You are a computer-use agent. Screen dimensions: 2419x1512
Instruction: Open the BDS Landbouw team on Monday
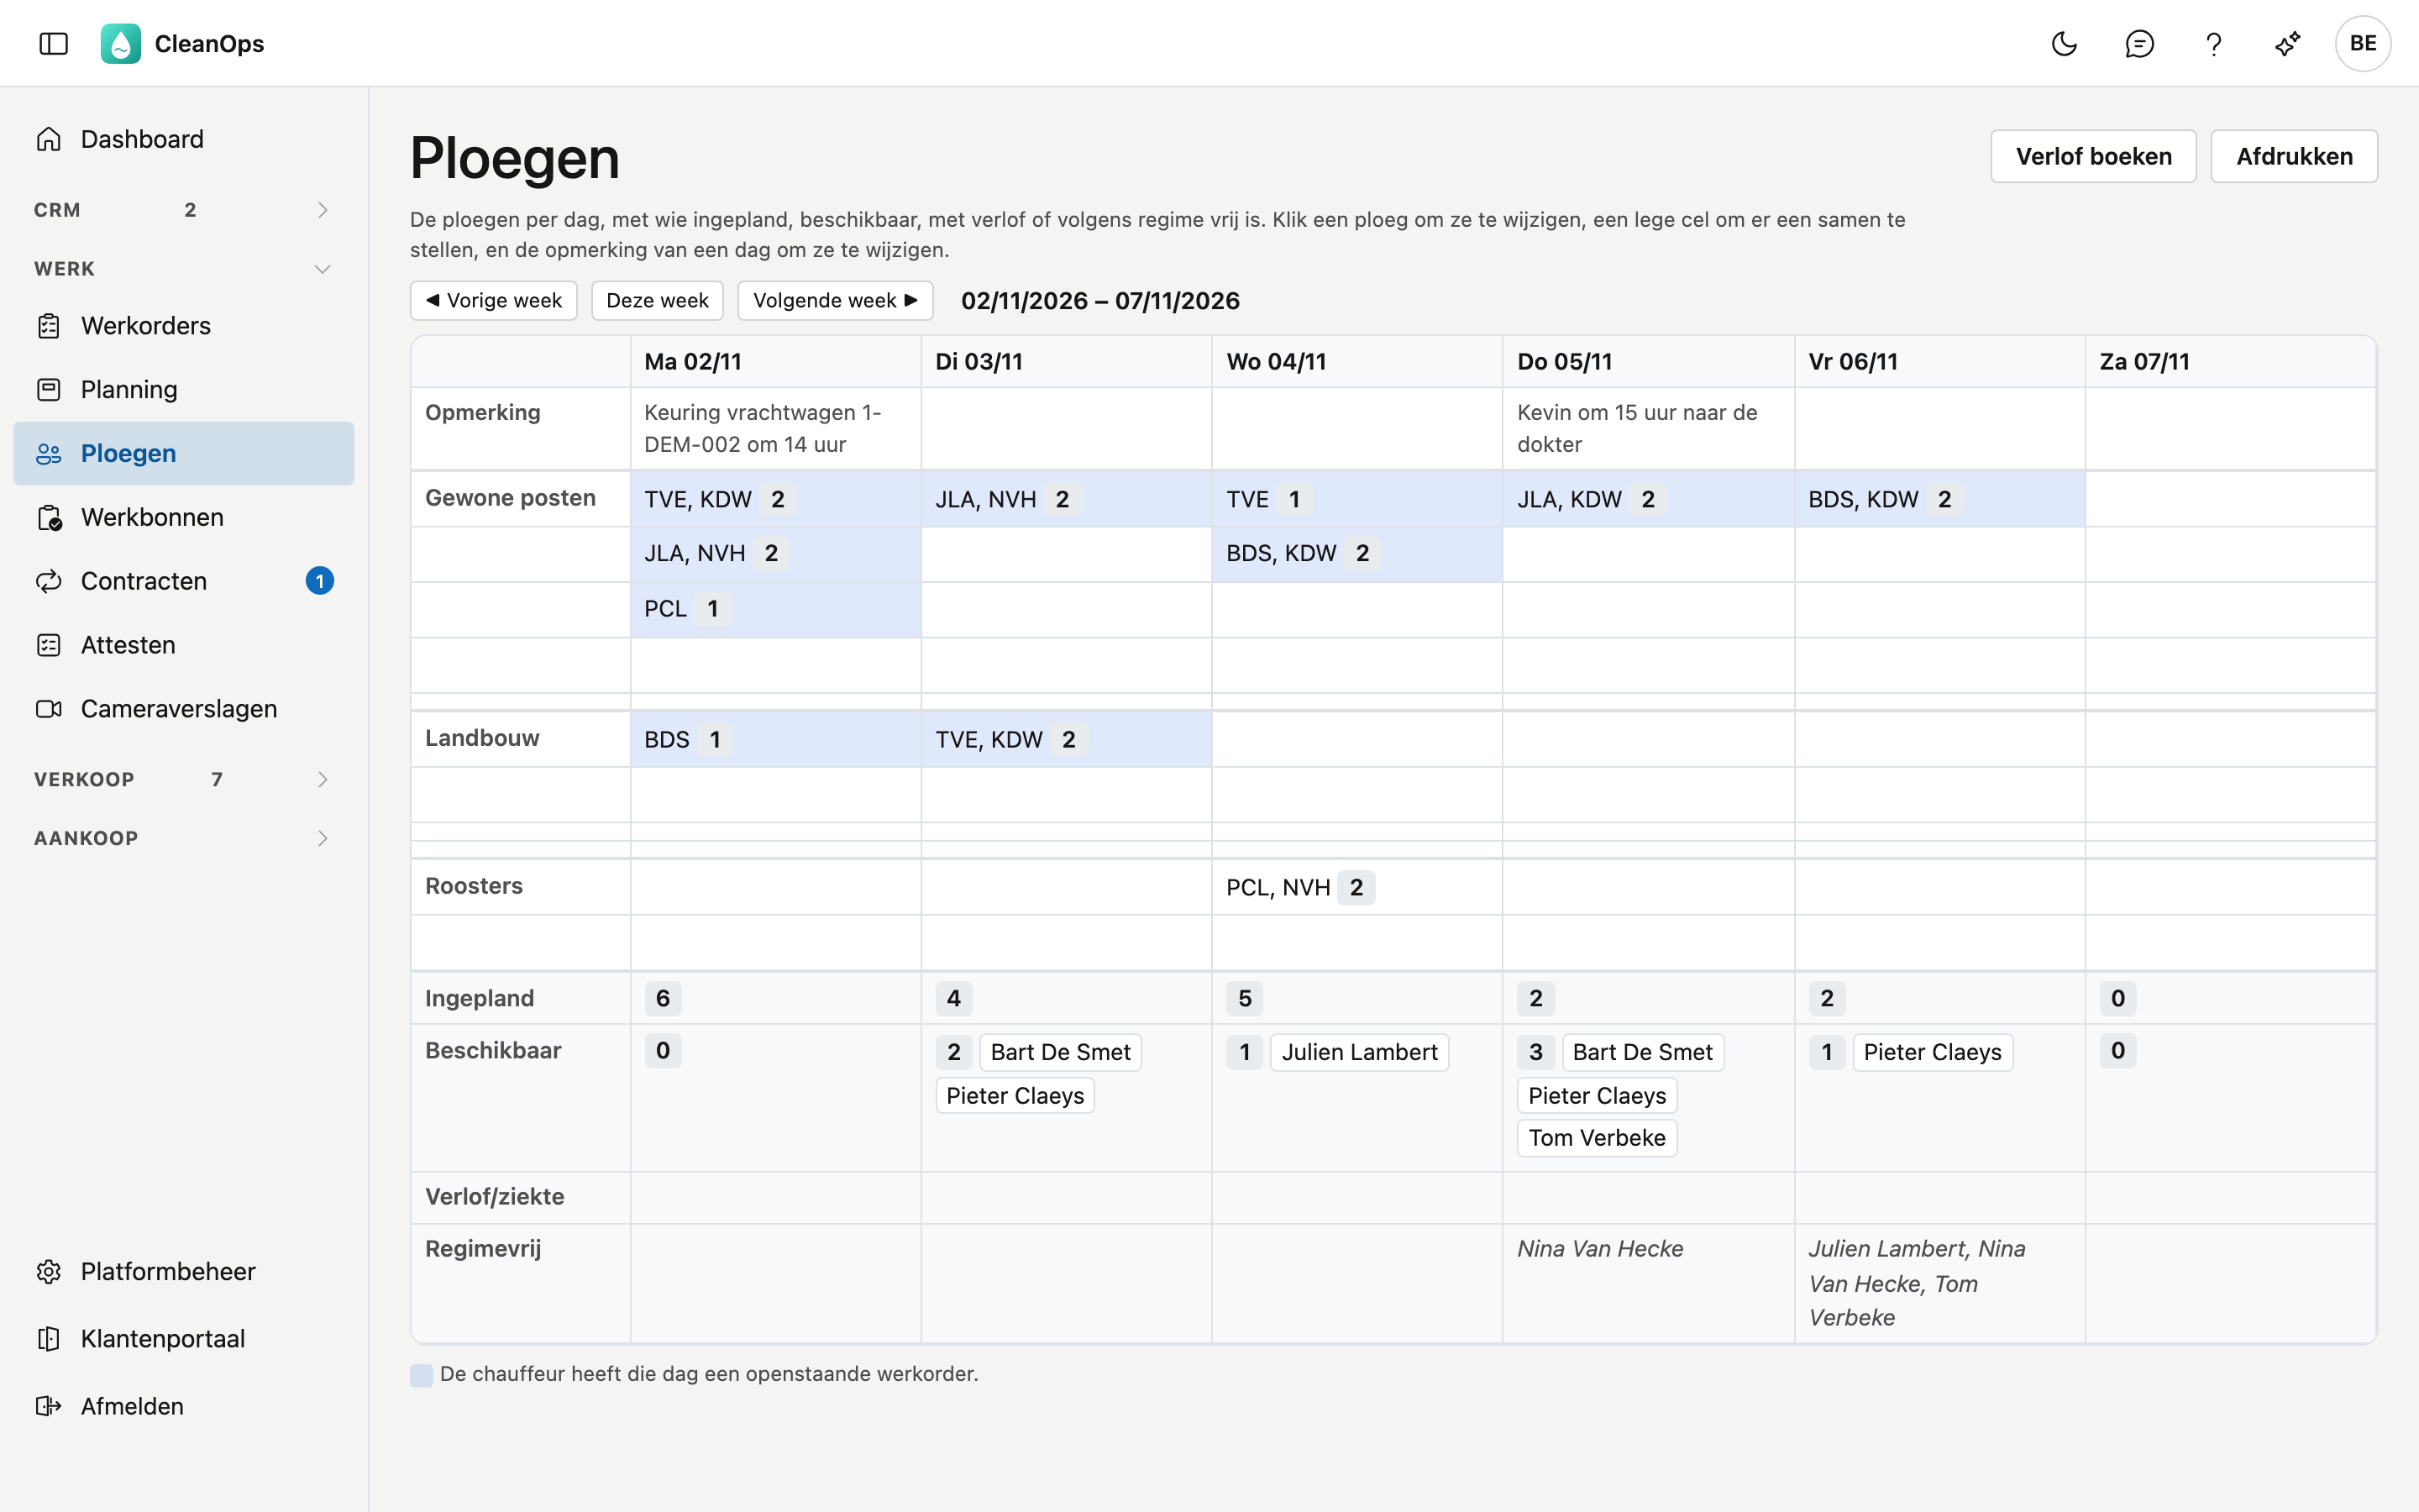[776, 740]
